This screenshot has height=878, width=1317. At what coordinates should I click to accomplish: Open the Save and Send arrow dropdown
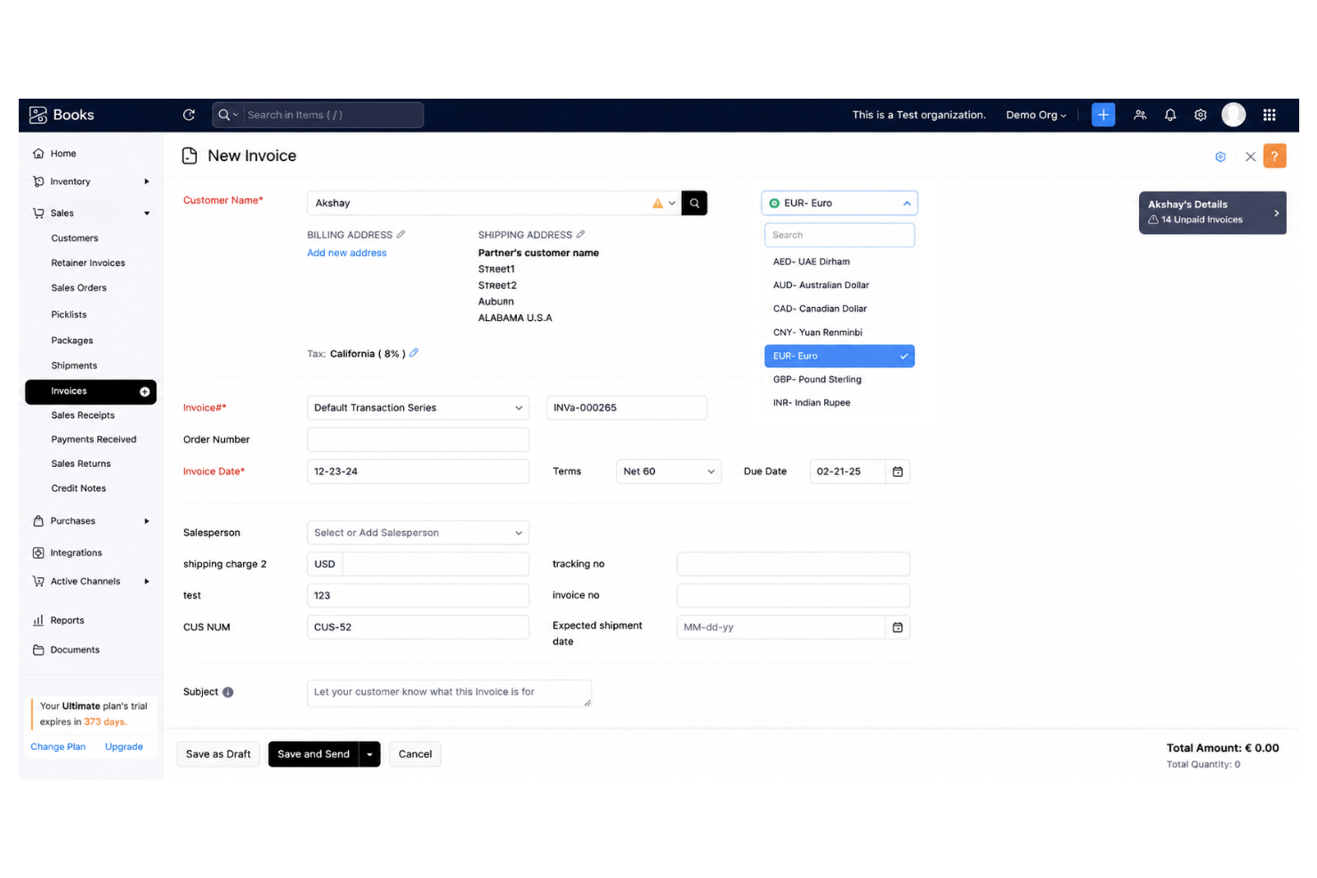pyautogui.click(x=369, y=754)
